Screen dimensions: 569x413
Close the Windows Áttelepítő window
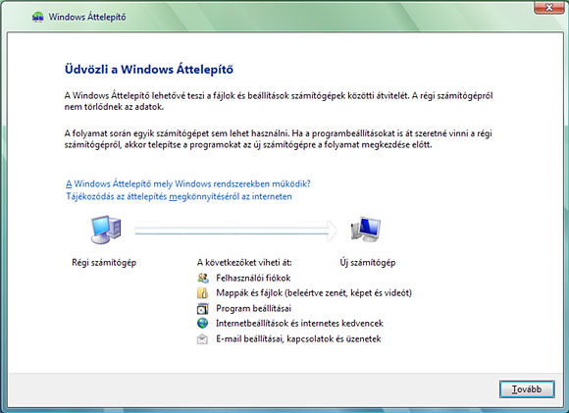pyautogui.click(x=549, y=7)
